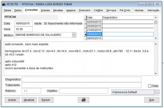Expand the Médico dropdown list
The image size is (164, 108).
click(74, 35)
